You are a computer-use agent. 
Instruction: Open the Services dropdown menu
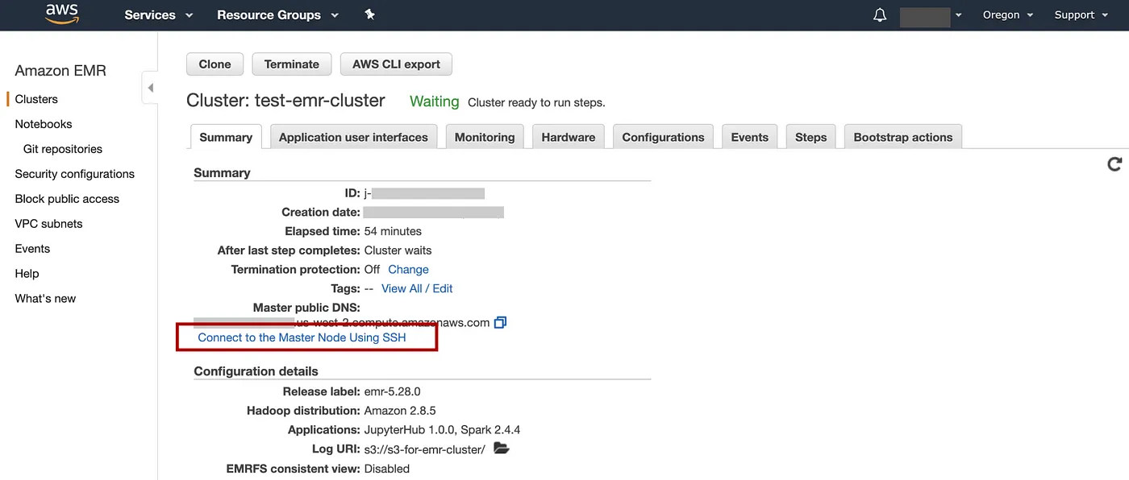point(159,14)
